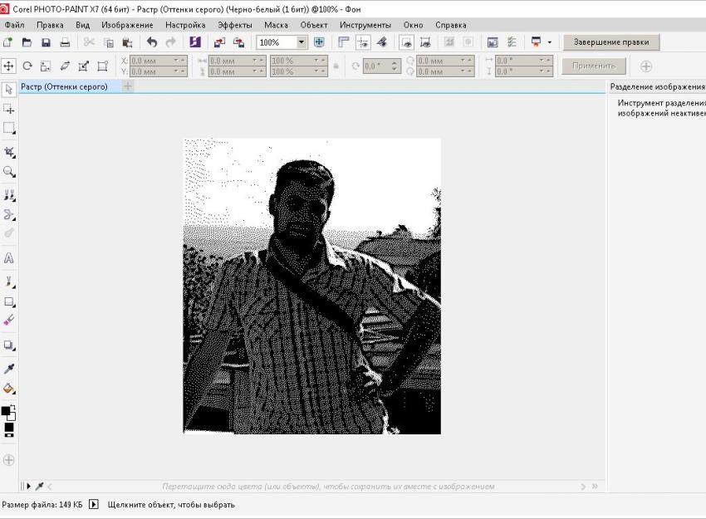This screenshot has width=706, height=519.
Task: Click the dithered photo on canvas
Action: 311,286
